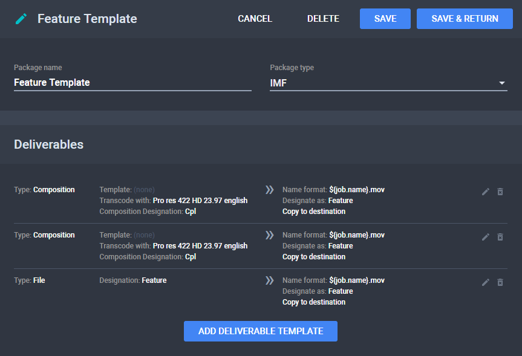Click 'Designate as: Feature' in the second row
Image resolution: width=522 pixels, height=356 pixels.
[x=318, y=246]
